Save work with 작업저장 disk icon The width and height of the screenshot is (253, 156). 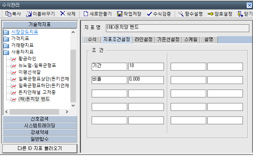pyautogui.click(x=120, y=14)
